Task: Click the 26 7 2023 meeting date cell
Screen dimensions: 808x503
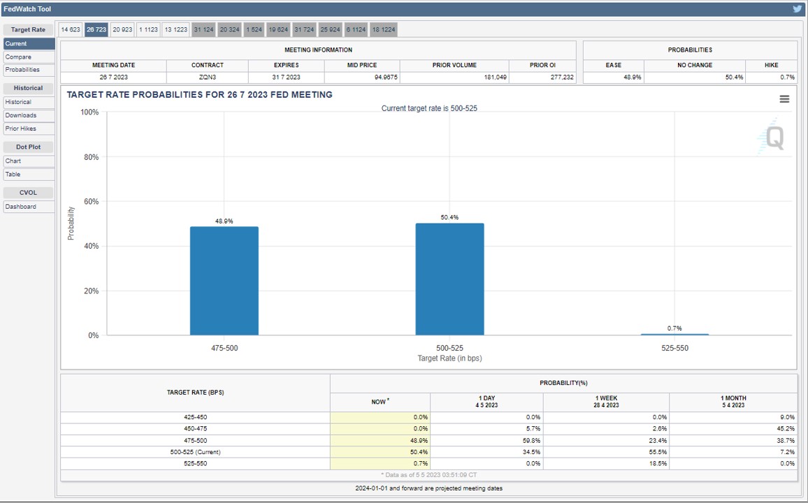Action: click(114, 78)
